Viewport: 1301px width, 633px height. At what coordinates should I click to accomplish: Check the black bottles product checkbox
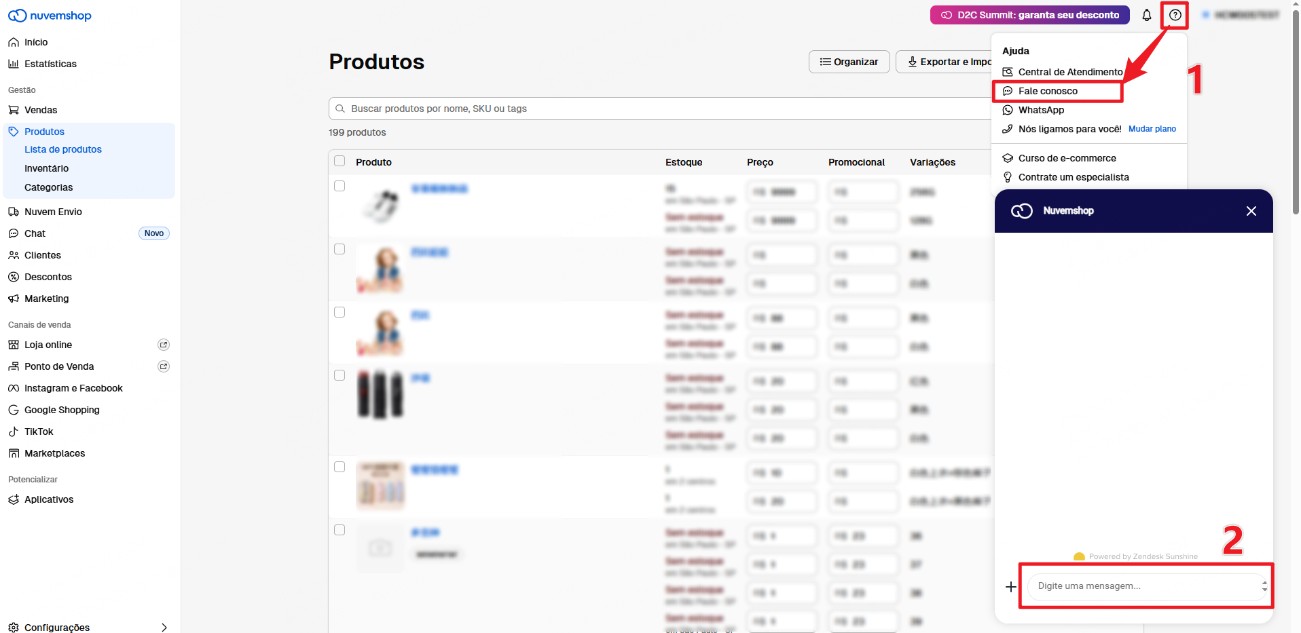pyautogui.click(x=340, y=375)
